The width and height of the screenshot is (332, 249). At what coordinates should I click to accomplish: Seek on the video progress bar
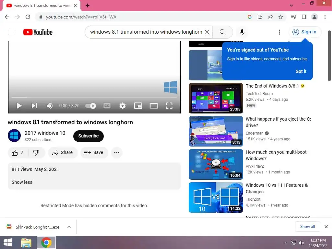(x=94, y=97)
